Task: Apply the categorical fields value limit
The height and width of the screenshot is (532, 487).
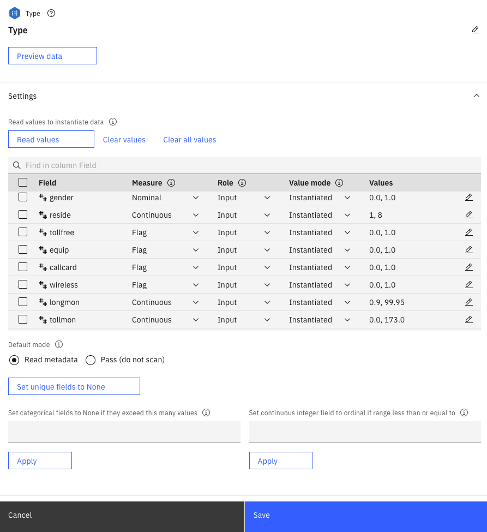Action: (x=40, y=461)
